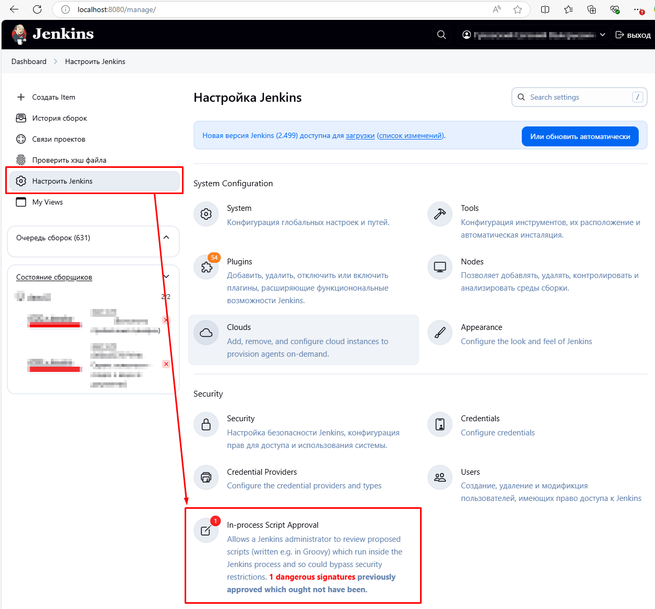The width and height of the screenshot is (655, 609).
Task: Select the Nodes monitor icon
Action: point(440,268)
